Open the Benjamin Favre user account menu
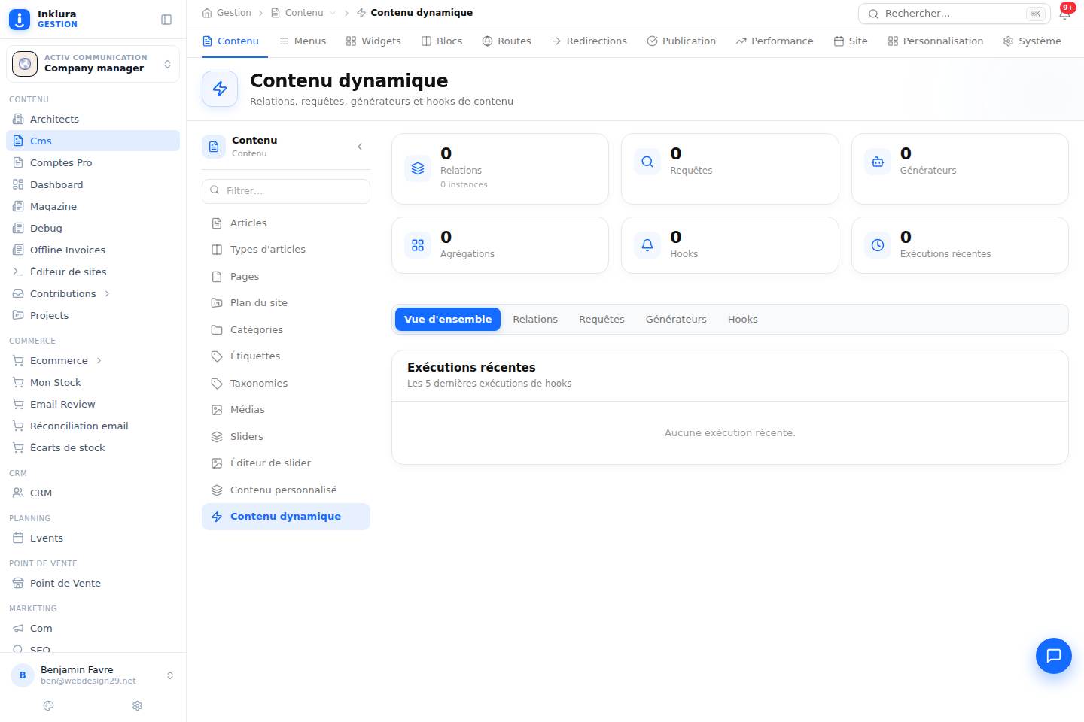The height and width of the screenshot is (722, 1084). click(93, 675)
